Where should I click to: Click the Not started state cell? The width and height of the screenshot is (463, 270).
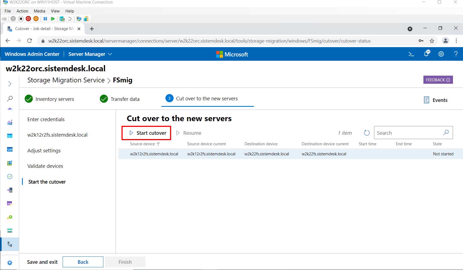pos(443,154)
